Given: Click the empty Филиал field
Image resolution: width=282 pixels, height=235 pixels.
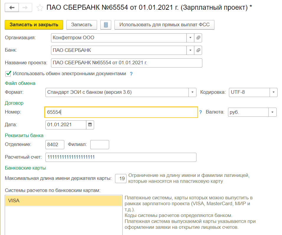Looking at the screenshot, I should 100,144.
